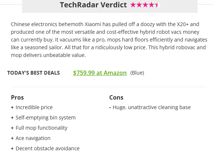Click the minus icon beside Huge, unattractive cleaning base

tap(110, 108)
